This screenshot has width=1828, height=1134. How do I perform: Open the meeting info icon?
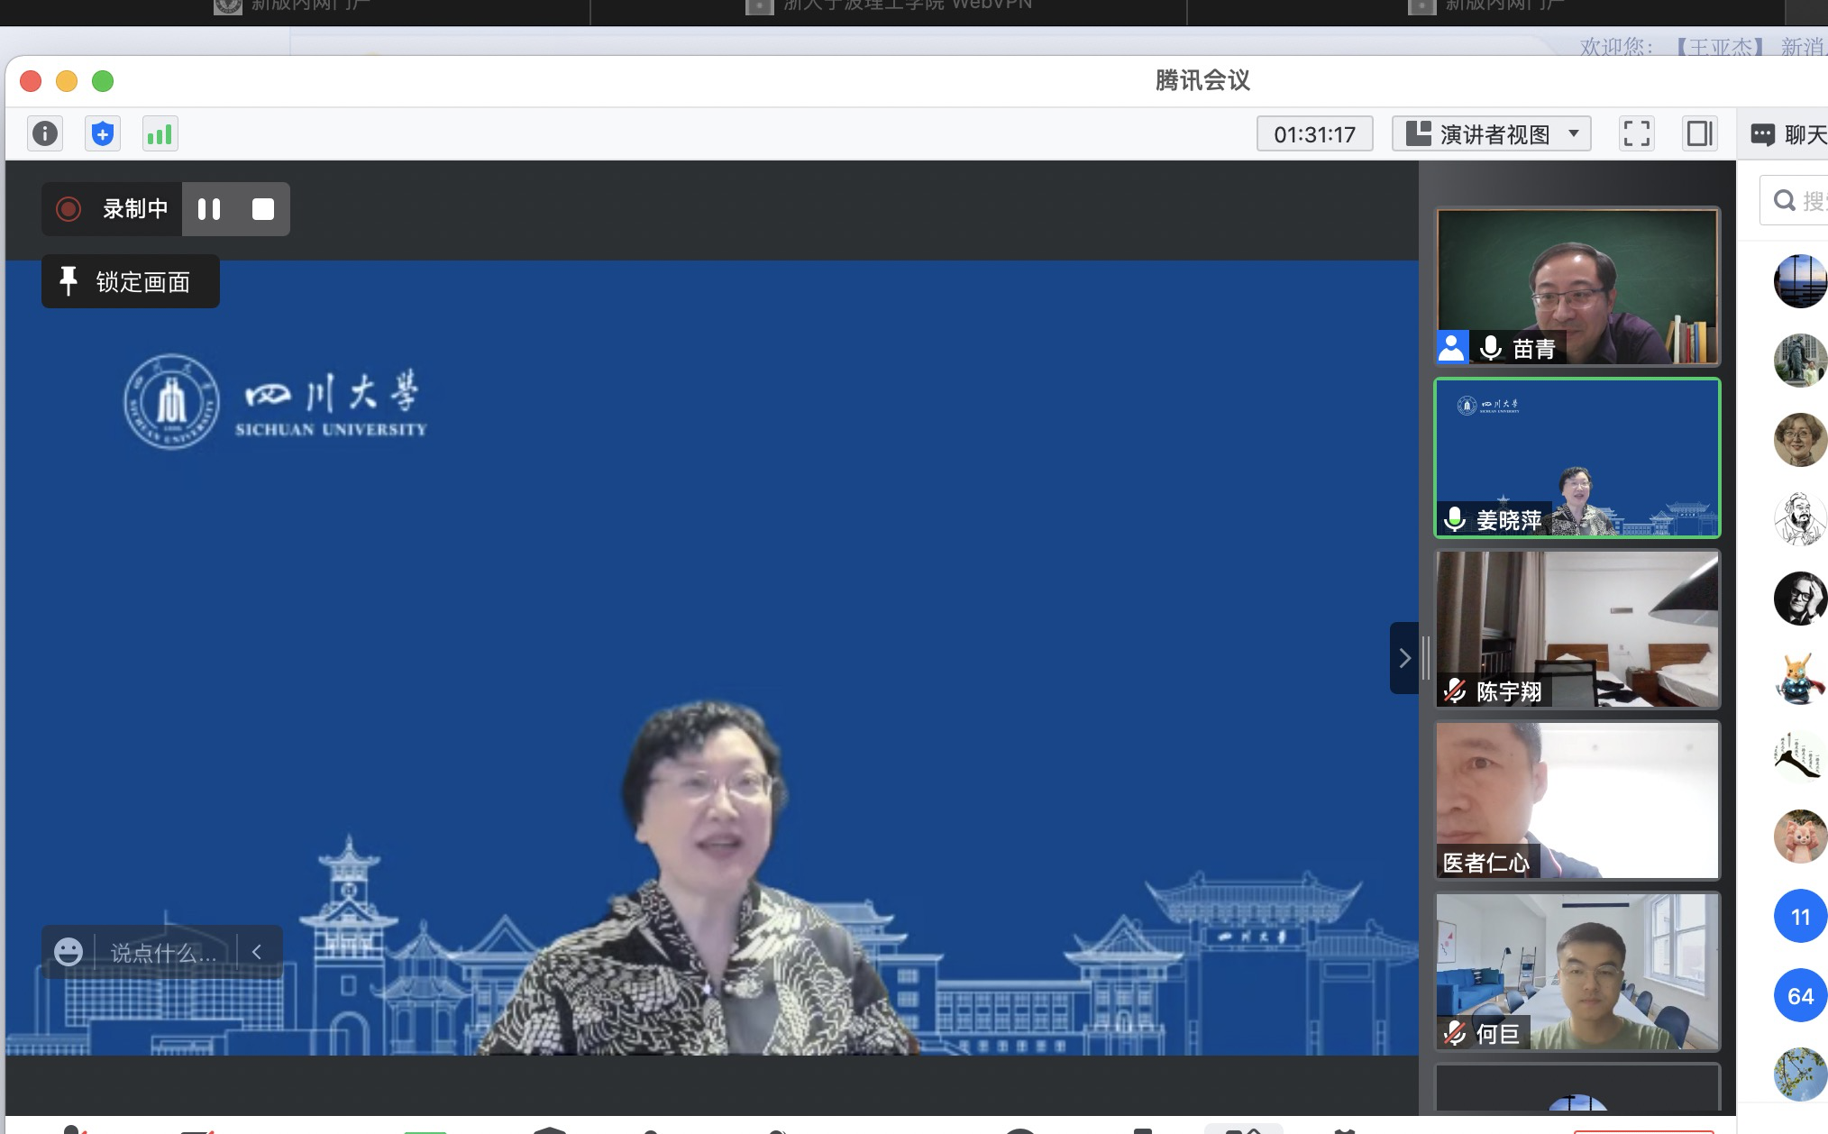pos(45,134)
